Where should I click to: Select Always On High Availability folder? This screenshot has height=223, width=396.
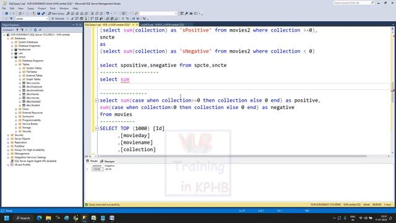[x=30, y=150]
